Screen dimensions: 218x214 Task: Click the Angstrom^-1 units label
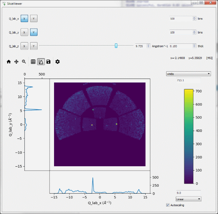tap(160, 46)
